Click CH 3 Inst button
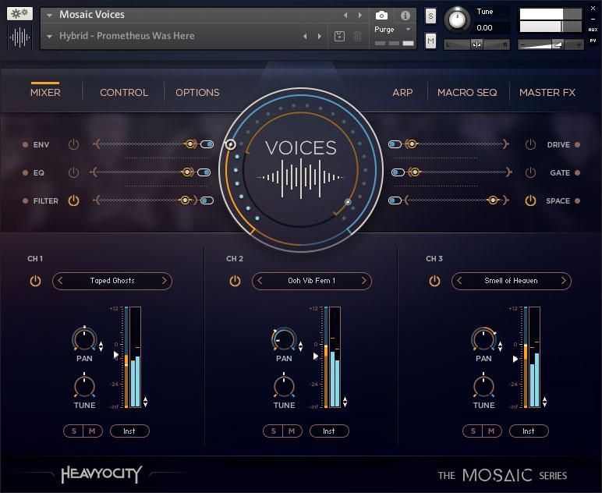602x493 pixels. coord(529,431)
